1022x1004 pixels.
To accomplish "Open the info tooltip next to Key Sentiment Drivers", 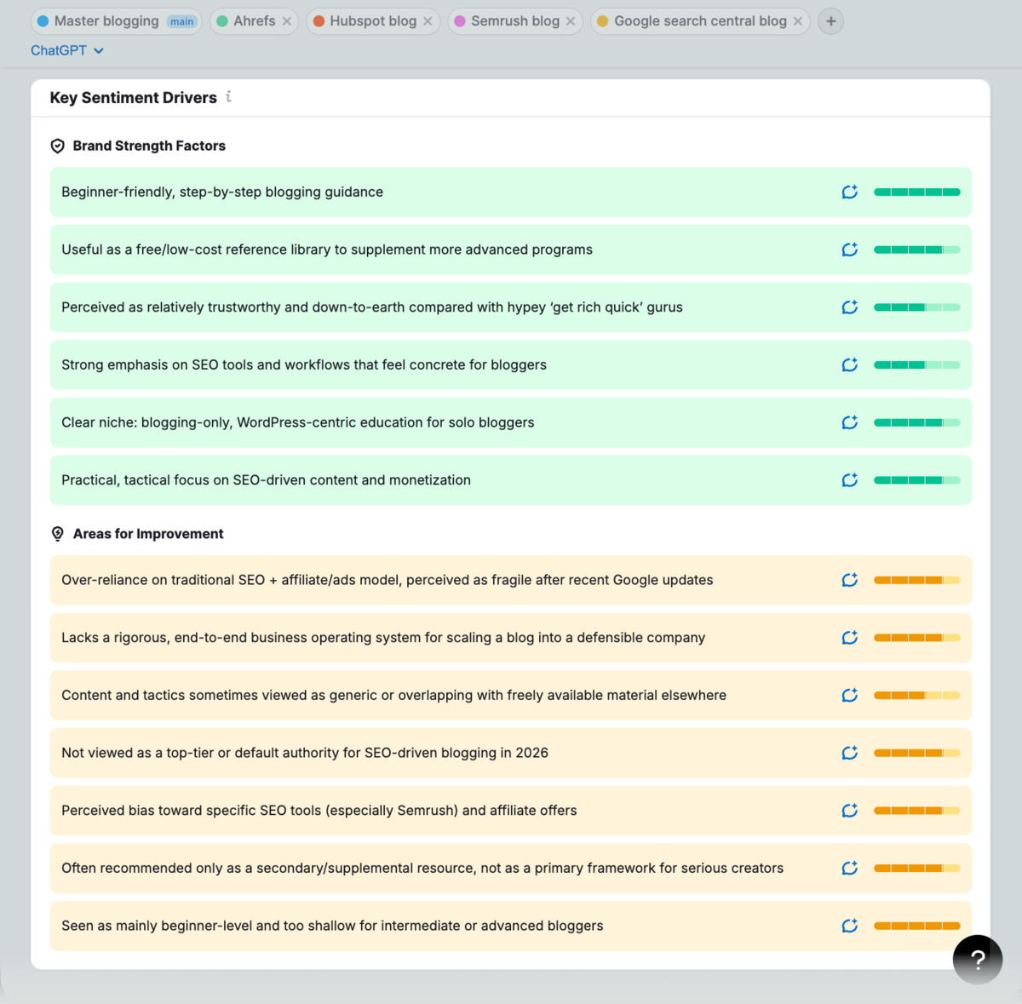I will click(x=227, y=97).
